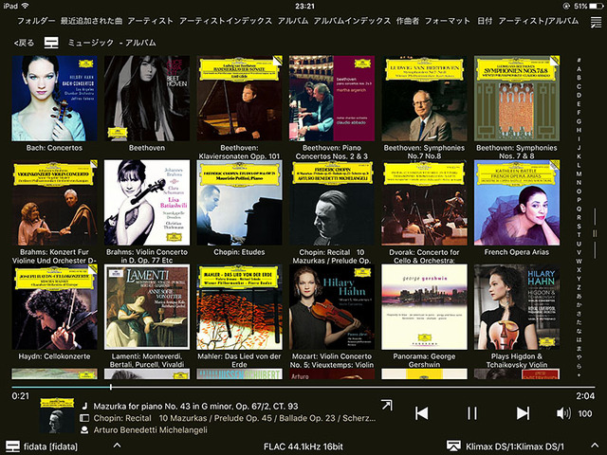Open the list-view menu icon at top right
607x455 pixels.
596,22
